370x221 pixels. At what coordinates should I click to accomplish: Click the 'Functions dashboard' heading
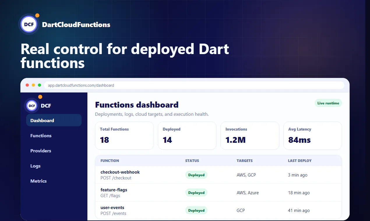pyautogui.click(x=137, y=105)
